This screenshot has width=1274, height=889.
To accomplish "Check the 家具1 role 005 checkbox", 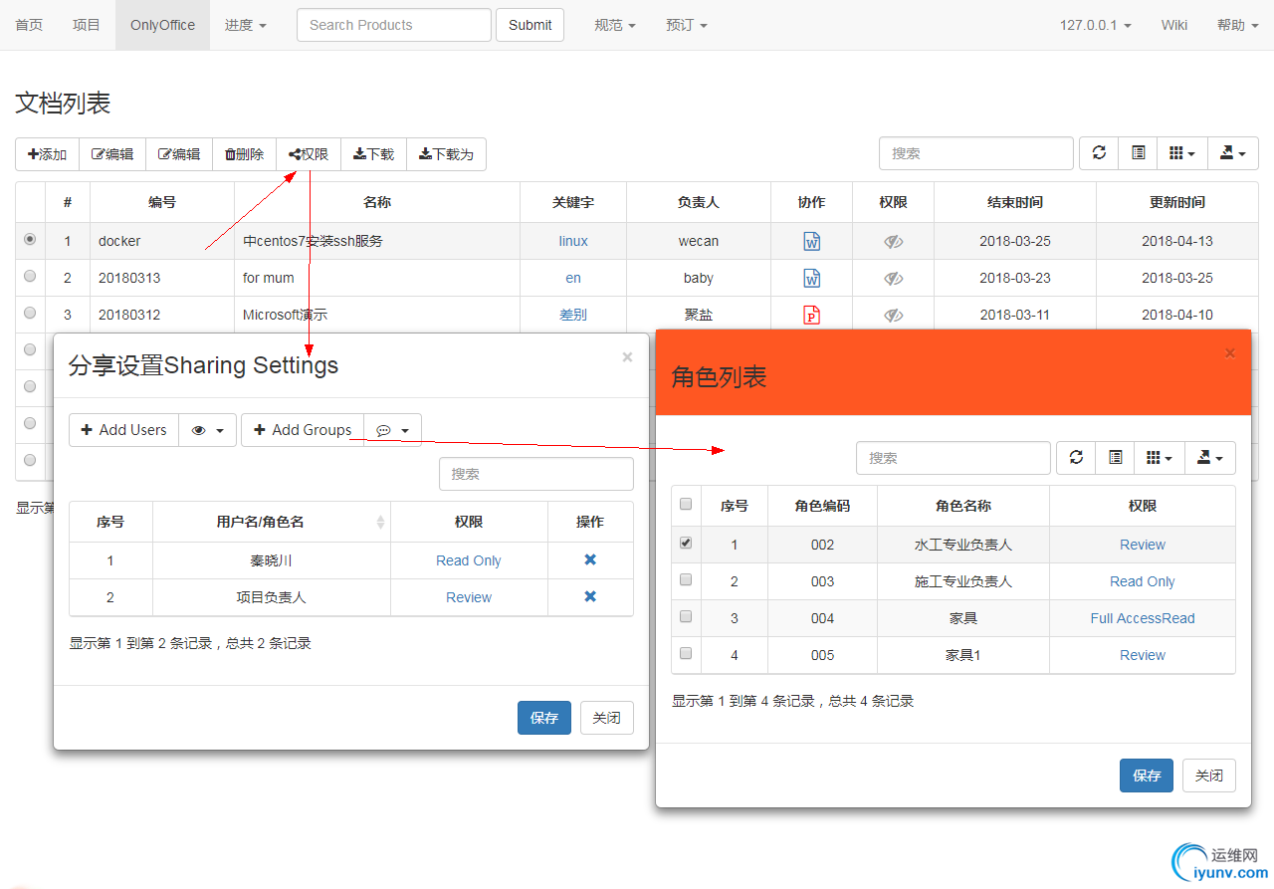I will point(686,653).
